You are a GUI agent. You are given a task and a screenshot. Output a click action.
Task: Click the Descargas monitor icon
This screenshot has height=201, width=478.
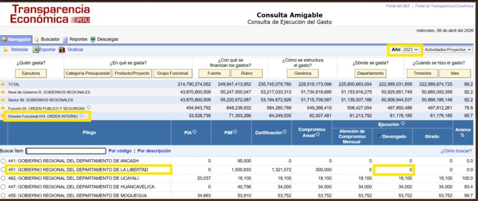(x=93, y=40)
